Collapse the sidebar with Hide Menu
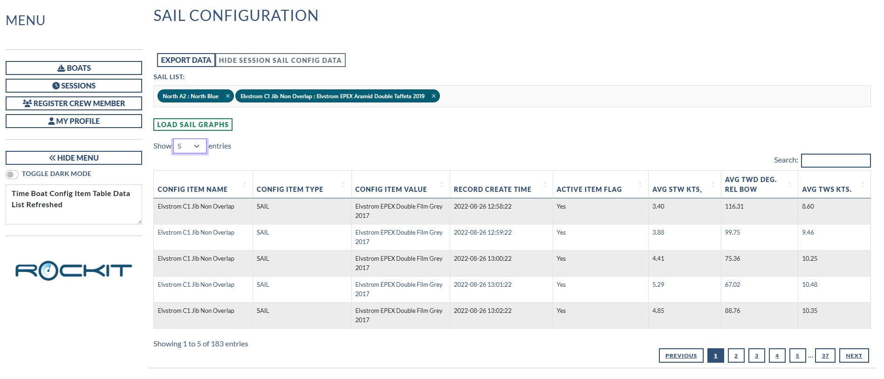 (74, 158)
